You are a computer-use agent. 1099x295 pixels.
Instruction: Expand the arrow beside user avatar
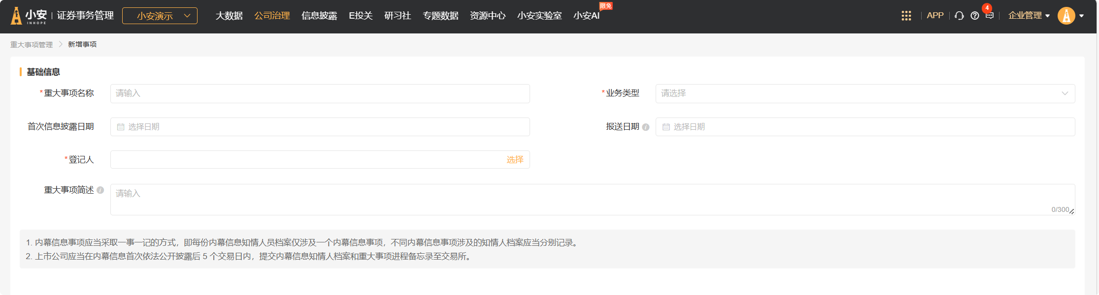tap(1082, 16)
